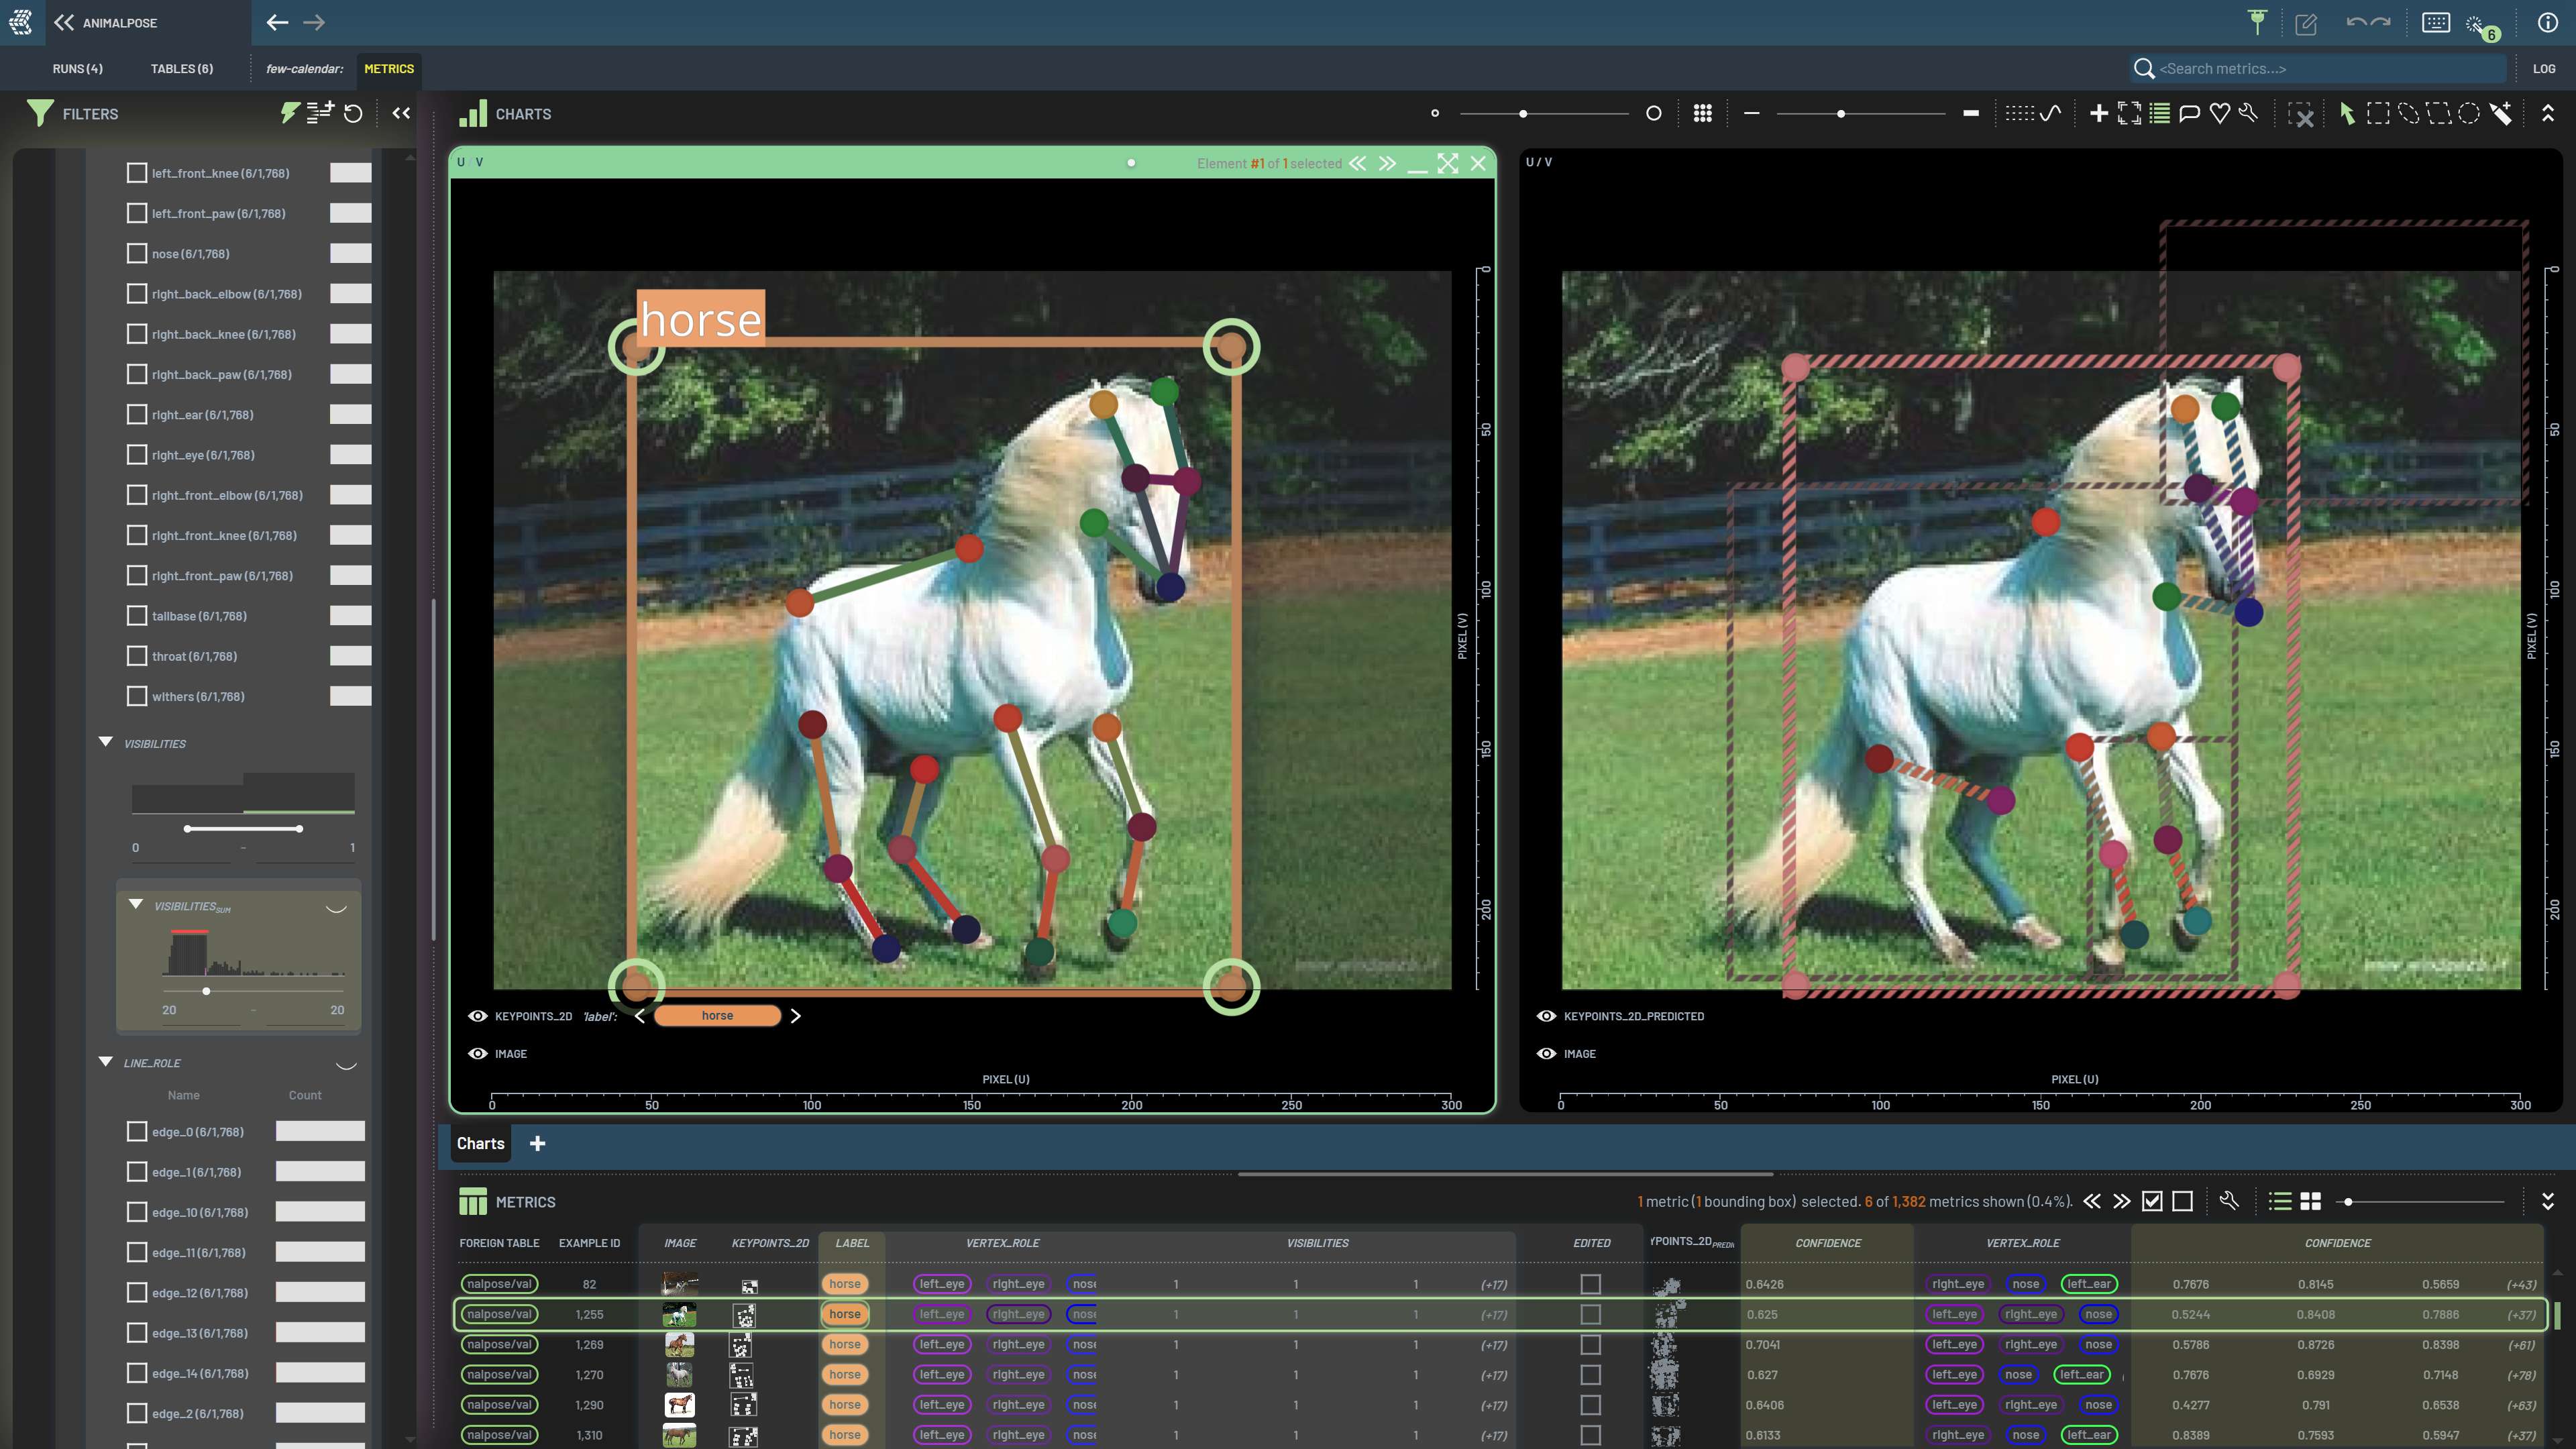Check the right_ear filter checkbox
This screenshot has width=2576, height=1449.
137,415
